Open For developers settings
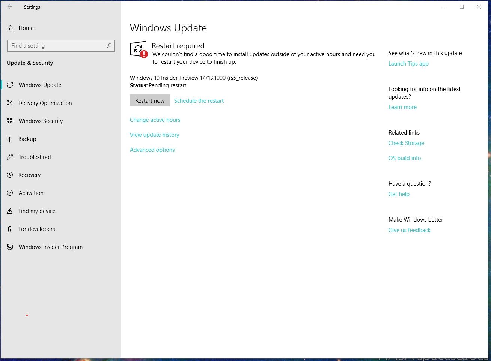The width and height of the screenshot is (491, 361). (x=61, y=229)
